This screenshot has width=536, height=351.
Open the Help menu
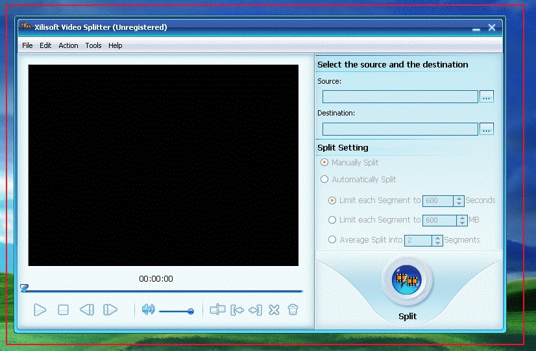116,45
